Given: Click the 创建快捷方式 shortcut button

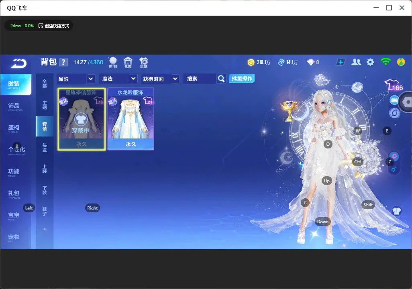Looking at the screenshot, I should coord(54,26).
